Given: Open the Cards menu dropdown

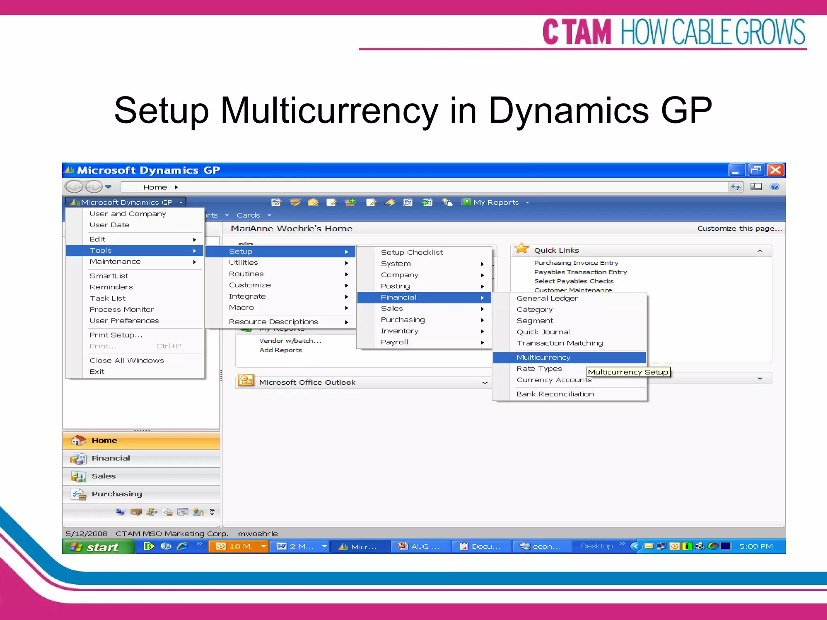Looking at the screenshot, I should click(254, 215).
